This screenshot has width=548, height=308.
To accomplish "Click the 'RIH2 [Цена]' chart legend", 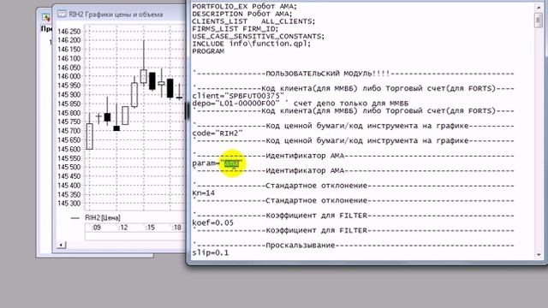I will 103,218.
